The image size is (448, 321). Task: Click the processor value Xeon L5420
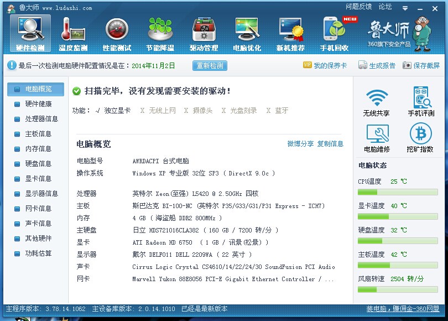[x=195, y=194]
